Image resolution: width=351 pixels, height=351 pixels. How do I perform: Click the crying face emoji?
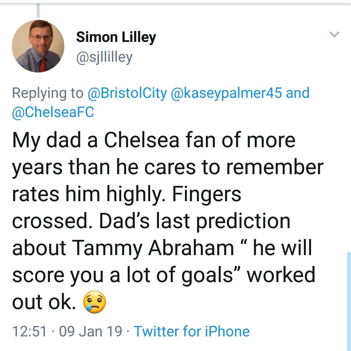(x=95, y=302)
